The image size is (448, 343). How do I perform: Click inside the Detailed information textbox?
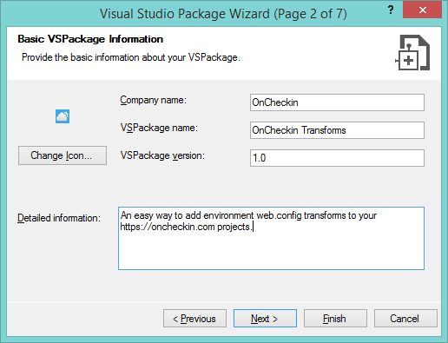pos(271,238)
